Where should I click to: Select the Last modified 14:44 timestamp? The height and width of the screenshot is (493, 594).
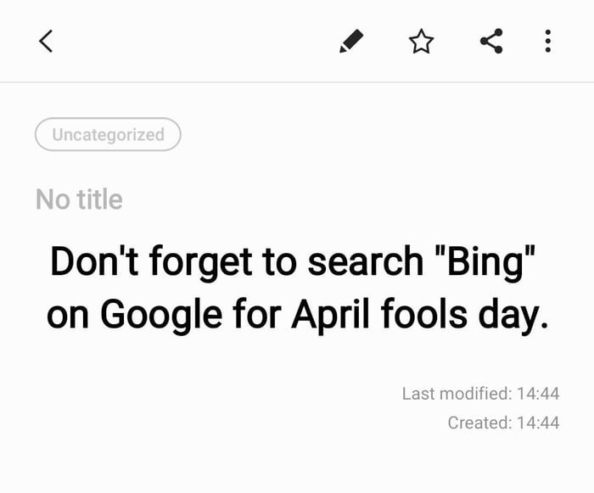pos(480,394)
